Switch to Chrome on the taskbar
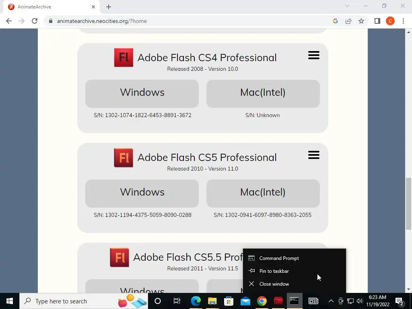The height and width of the screenshot is (309, 412). point(262,301)
